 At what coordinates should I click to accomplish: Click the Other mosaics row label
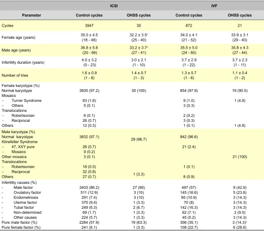click(x=14, y=157)
